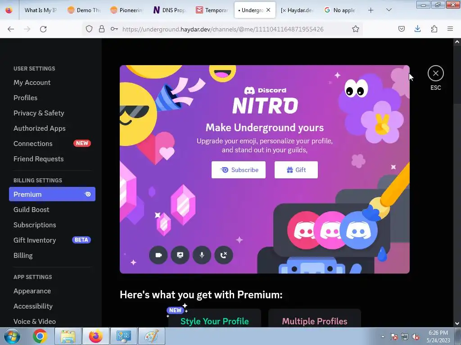Click the Subscribe button on Nitro banner
Viewport: 461px width, 345px height.
pyautogui.click(x=239, y=170)
